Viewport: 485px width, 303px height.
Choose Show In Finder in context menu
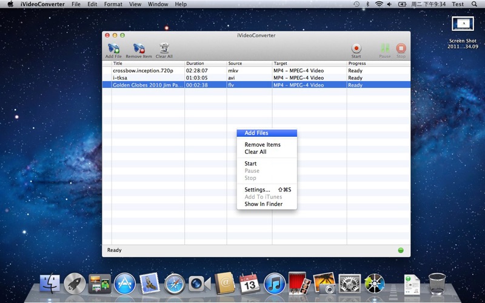click(267, 204)
